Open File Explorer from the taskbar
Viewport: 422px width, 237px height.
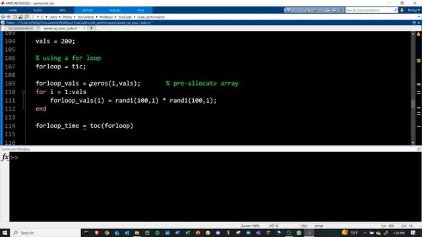(x=137, y=232)
